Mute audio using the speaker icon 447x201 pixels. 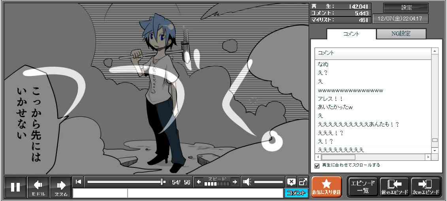pyautogui.click(x=247, y=182)
